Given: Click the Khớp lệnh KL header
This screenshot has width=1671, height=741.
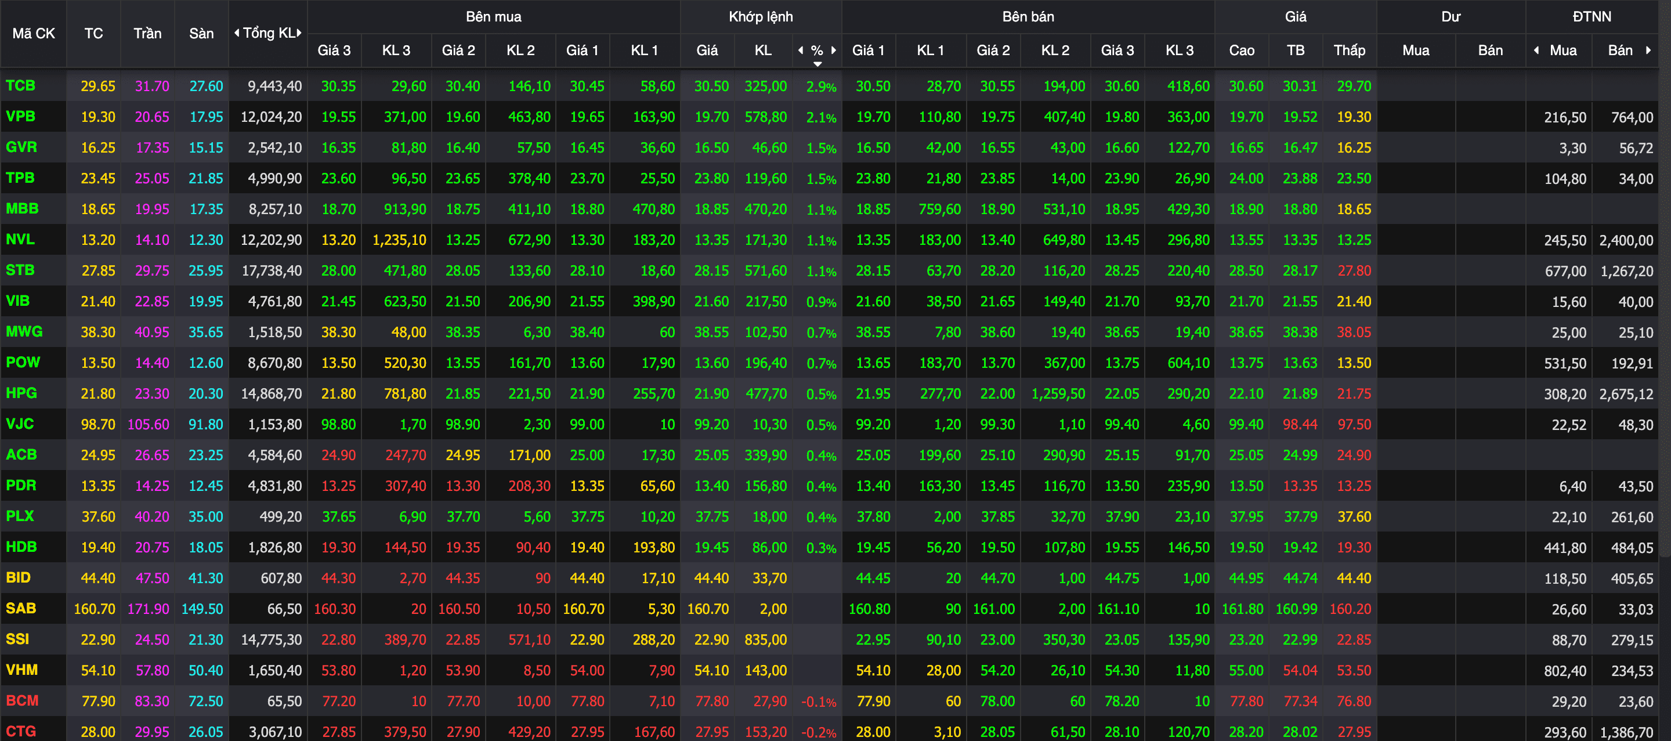Looking at the screenshot, I should 763,50.
